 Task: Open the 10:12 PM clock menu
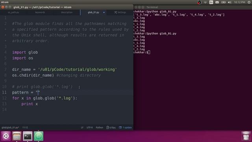point(239,2)
